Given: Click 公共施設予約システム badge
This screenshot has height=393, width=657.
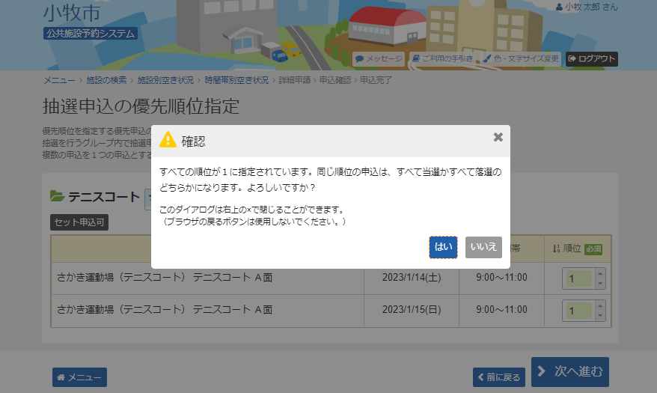Looking at the screenshot, I should (x=91, y=34).
